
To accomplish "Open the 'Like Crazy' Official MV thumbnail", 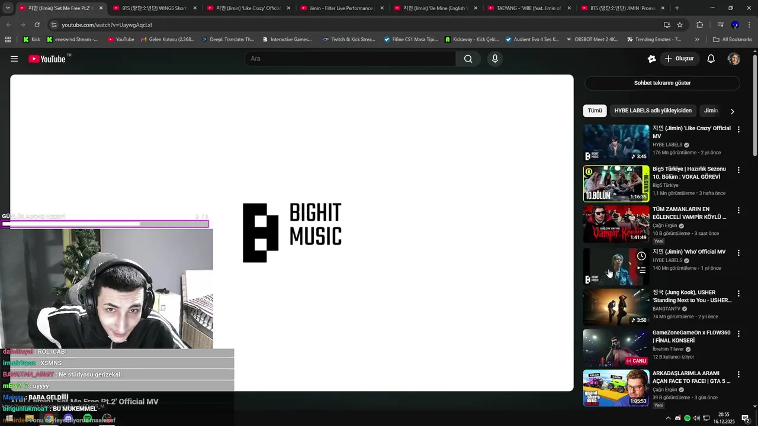I will click(616, 143).
